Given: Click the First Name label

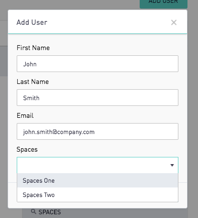Looking at the screenshot, I should pyautogui.click(x=33, y=48).
